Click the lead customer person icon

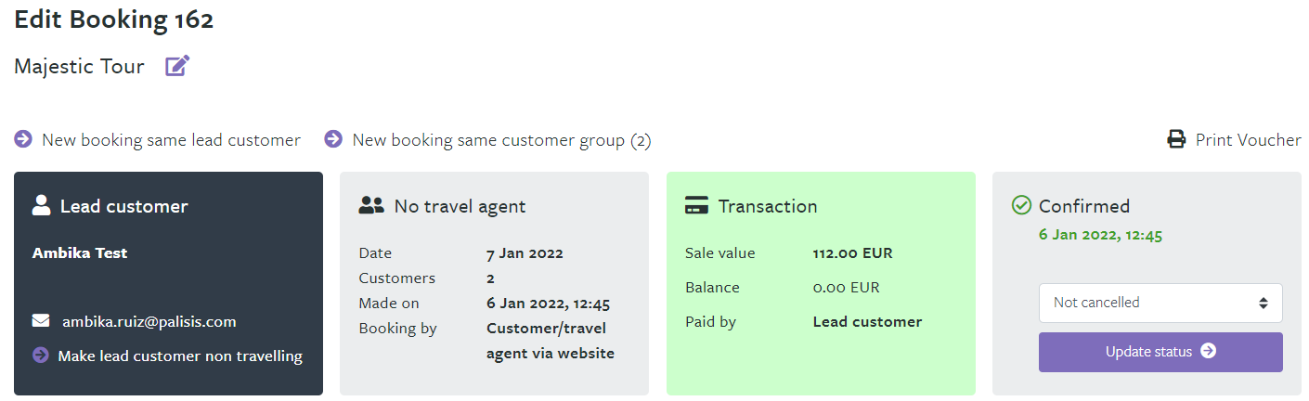point(41,206)
